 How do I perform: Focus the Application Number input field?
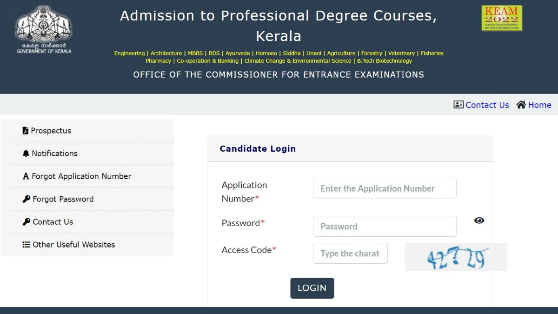385,188
